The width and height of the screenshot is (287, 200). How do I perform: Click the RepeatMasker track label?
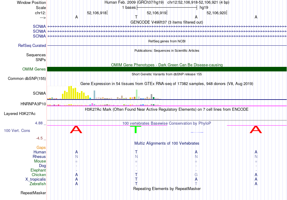[33, 193]
